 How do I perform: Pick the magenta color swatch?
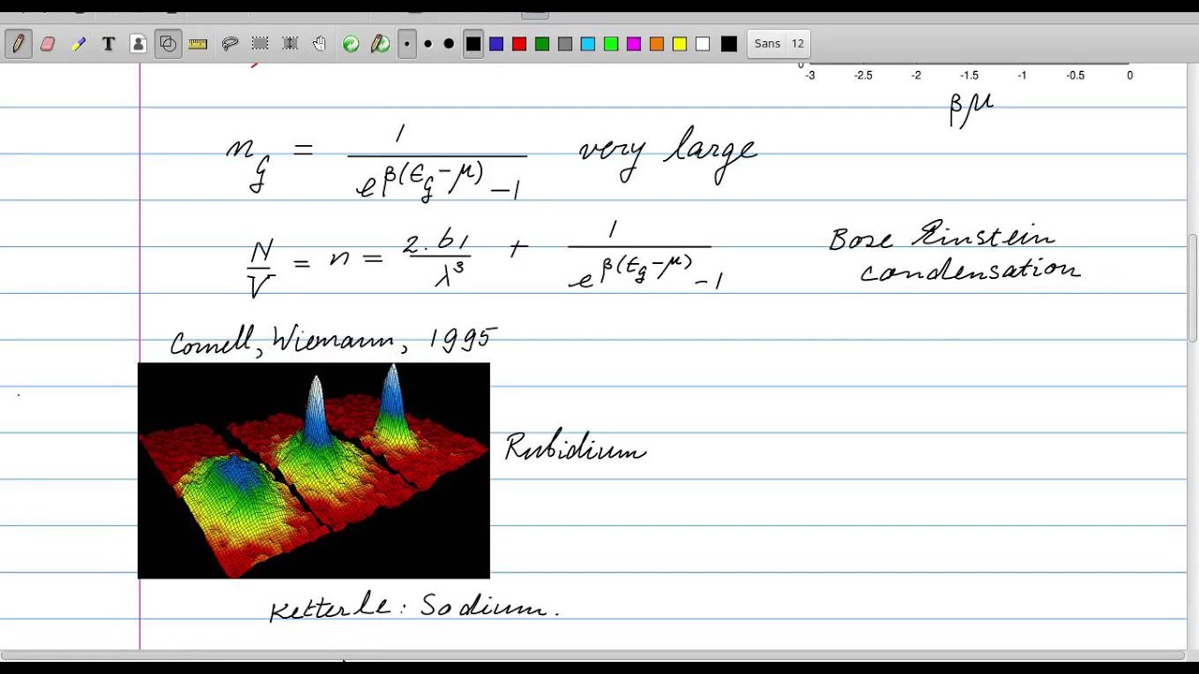click(x=634, y=44)
